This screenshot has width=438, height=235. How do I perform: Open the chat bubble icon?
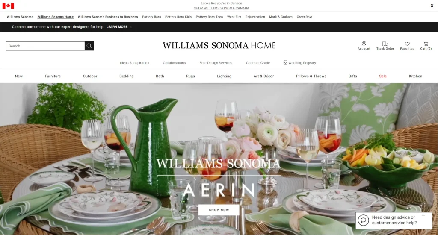pyautogui.click(x=363, y=220)
